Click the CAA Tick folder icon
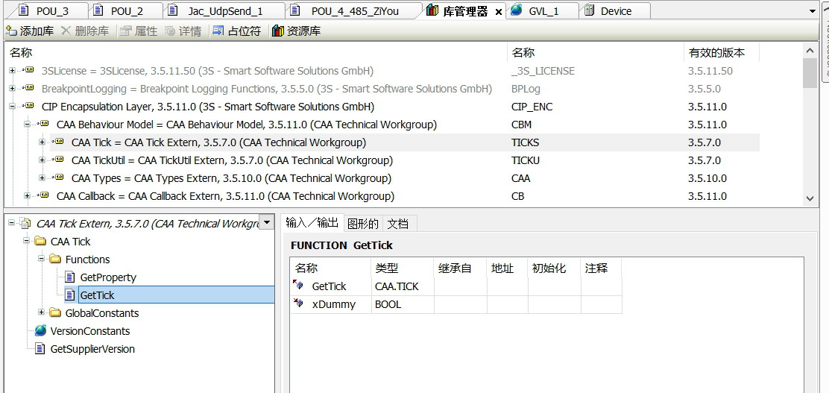Screen dimensions: 829x393 [x=40, y=241]
